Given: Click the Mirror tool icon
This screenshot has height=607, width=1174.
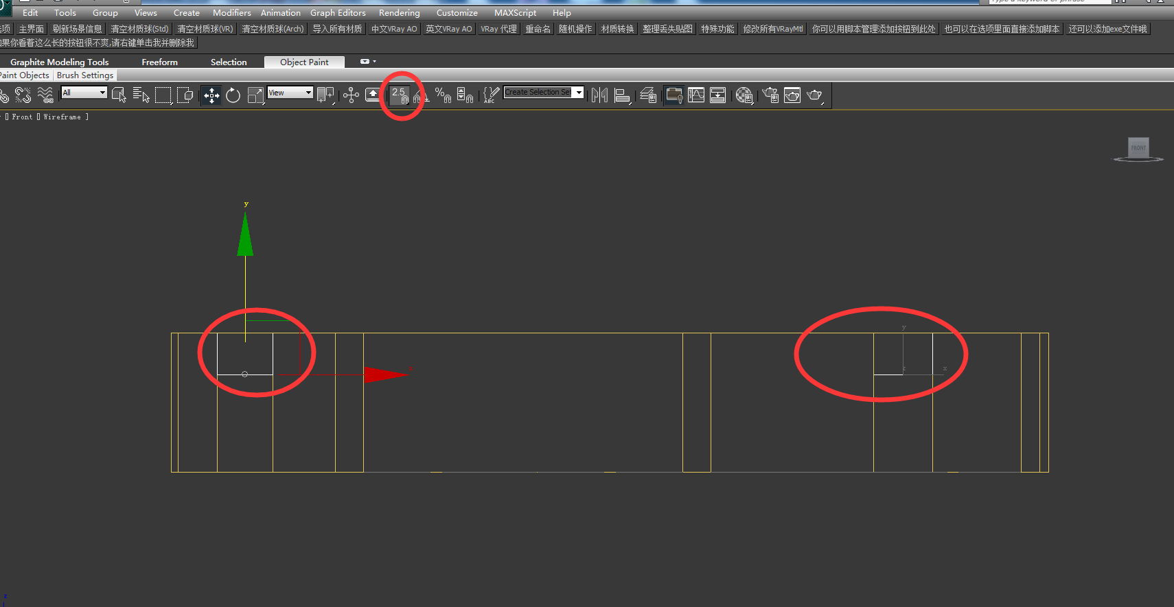Looking at the screenshot, I should pyautogui.click(x=599, y=95).
